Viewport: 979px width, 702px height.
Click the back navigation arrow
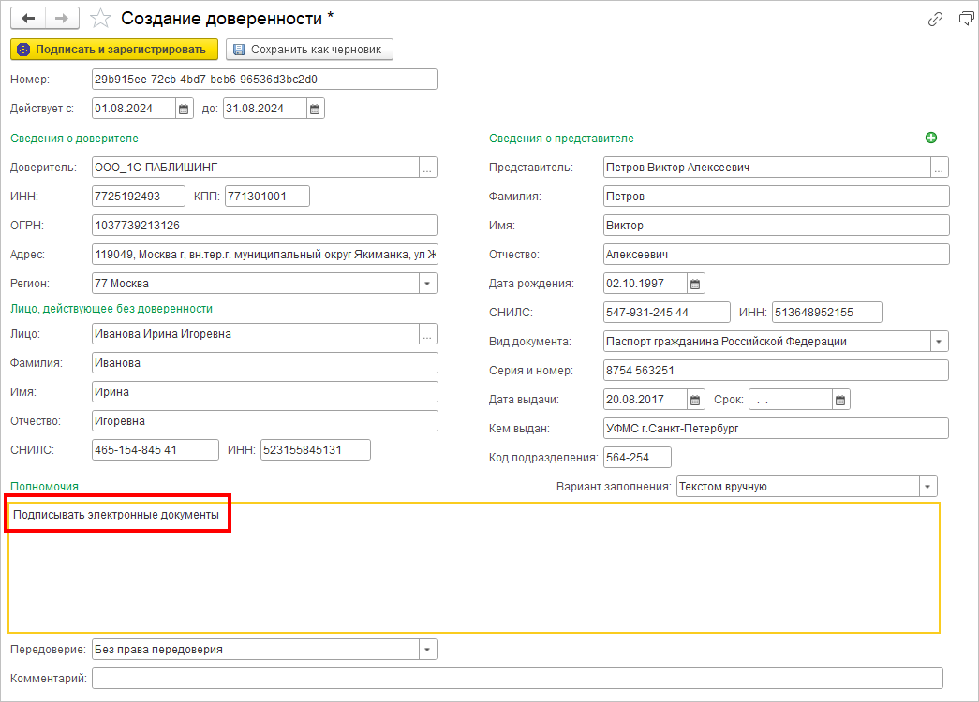pyautogui.click(x=29, y=19)
